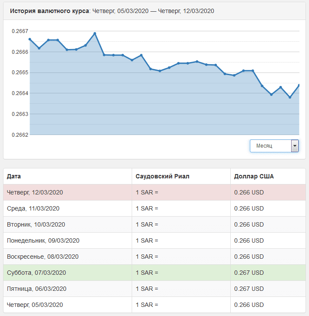Click the Вторник, 10/03/2020 date cell
The width and height of the screenshot is (309, 316).
pos(36,224)
